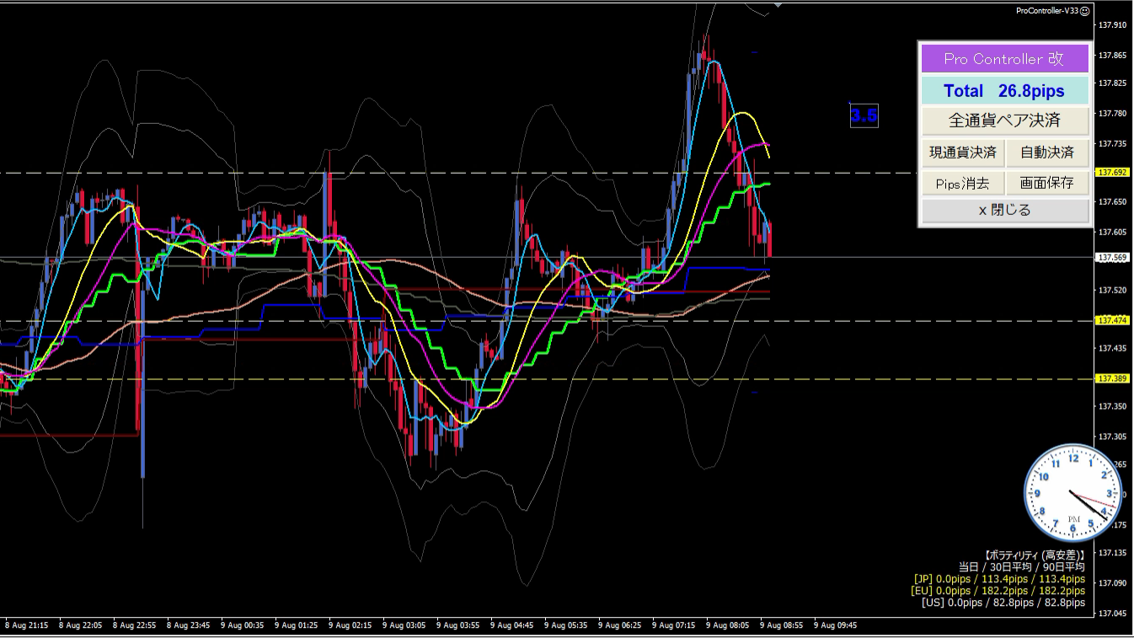Viewport: 1134px width, 638px height.
Task: Click the ProController-V33 smiley face icon
Action: (x=1085, y=11)
